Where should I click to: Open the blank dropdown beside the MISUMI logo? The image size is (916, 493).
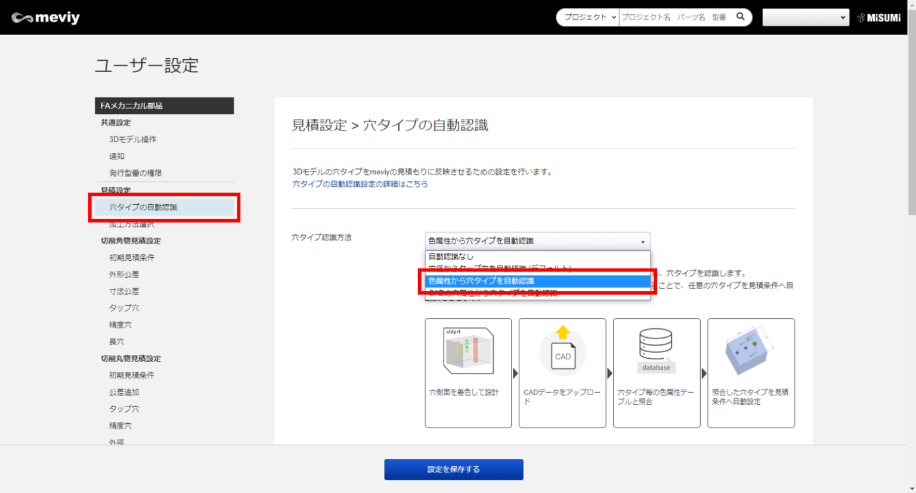click(805, 17)
